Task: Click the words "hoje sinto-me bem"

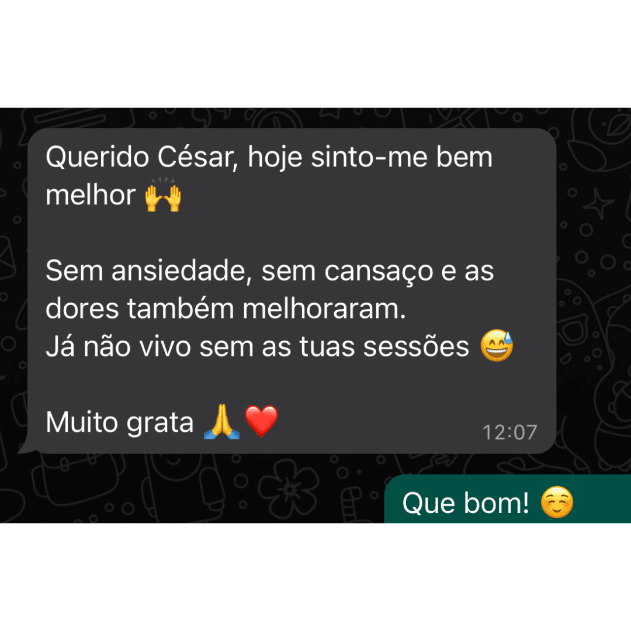Action: pyautogui.click(x=370, y=157)
